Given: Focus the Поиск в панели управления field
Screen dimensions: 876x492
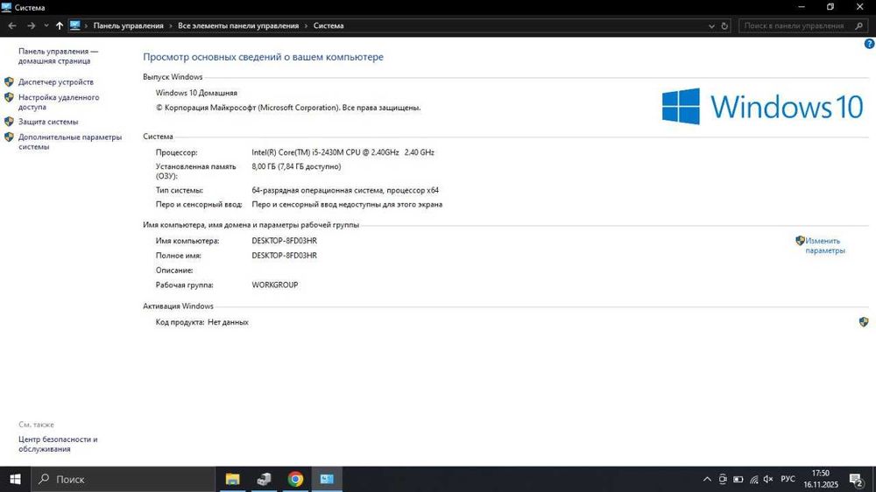Looking at the screenshot, I should click(803, 25).
